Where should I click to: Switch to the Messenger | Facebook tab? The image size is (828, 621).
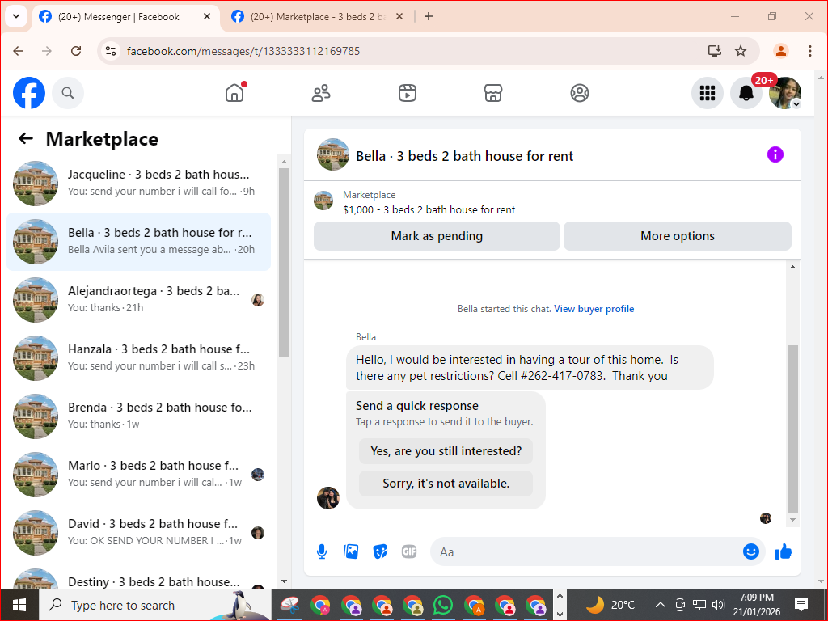click(x=125, y=17)
